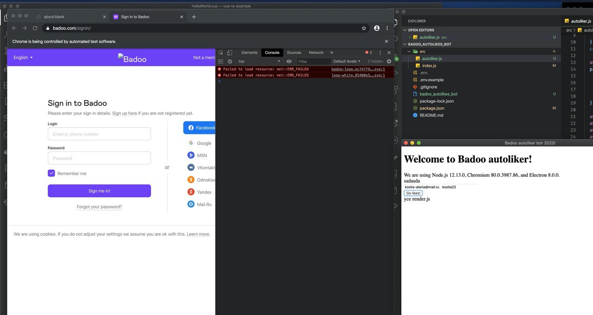Sign in with VKontakte option
This screenshot has height=315, width=593.
pyautogui.click(x=201, y=168)
